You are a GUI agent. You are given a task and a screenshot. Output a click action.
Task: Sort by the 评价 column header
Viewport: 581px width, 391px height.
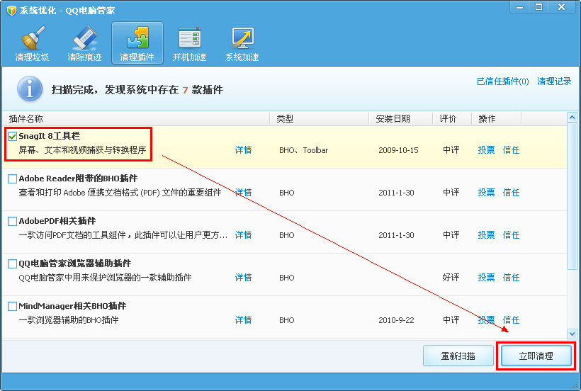pos(452,119)
